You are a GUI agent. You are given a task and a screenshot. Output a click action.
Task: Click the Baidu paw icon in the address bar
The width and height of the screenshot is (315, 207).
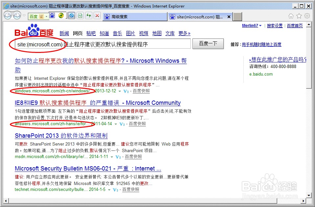pyautogui.click(x=52, y=15)
